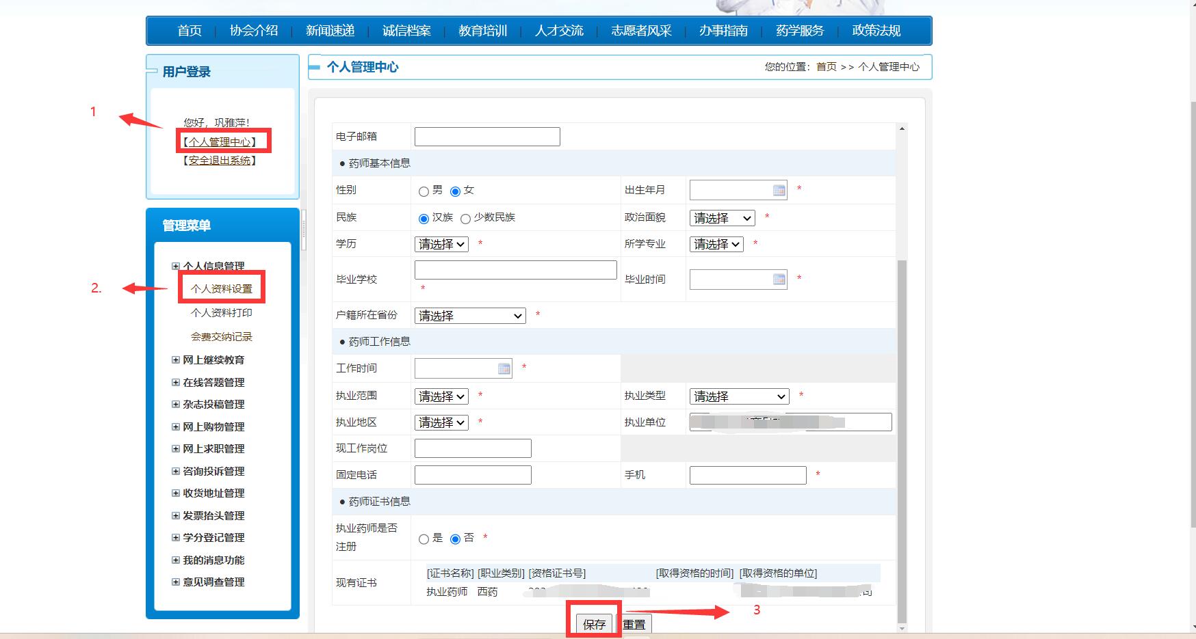The image size is (1196, 639).
Task: Choose 是 for 执业药师是否注册
Action: click(x=424, y=539)
